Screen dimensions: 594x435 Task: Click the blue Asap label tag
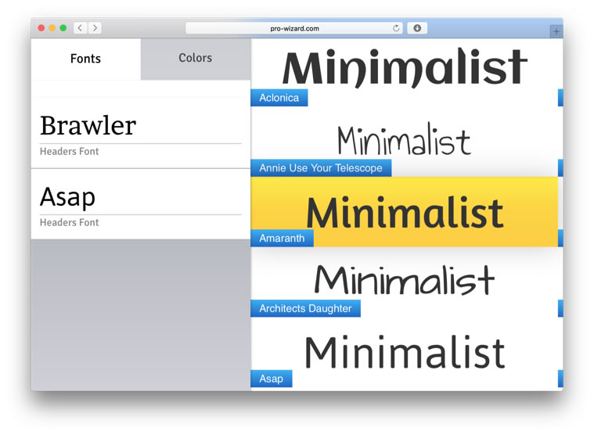(x=272, y=379)
